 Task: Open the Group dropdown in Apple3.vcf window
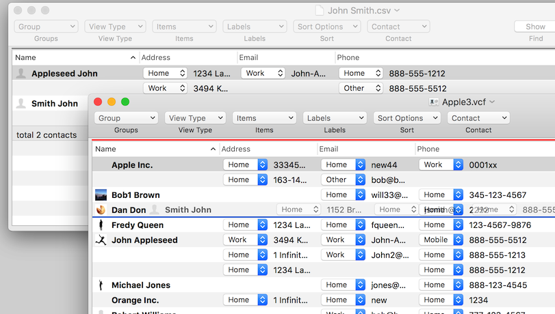click(126, 118)
